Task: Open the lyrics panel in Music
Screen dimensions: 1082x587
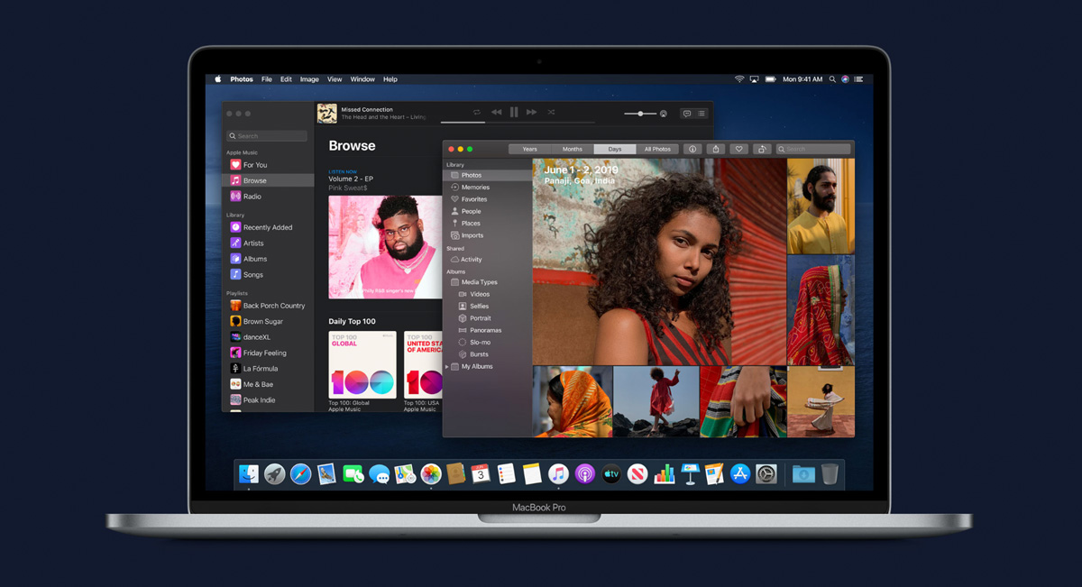Action: tap(686, 114)
